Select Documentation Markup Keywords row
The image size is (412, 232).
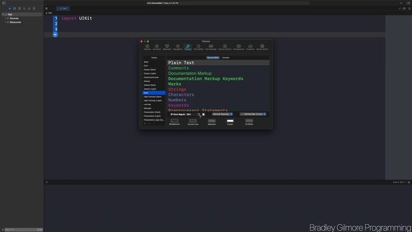pos(218,79)
